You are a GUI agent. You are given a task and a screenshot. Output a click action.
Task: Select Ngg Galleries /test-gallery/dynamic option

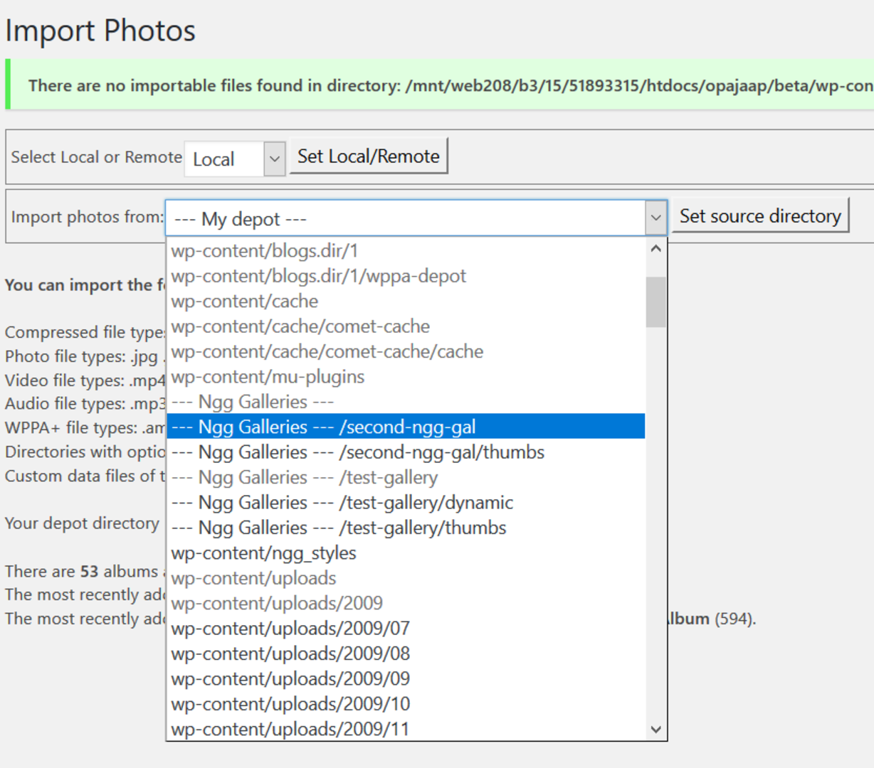(342, 503)
